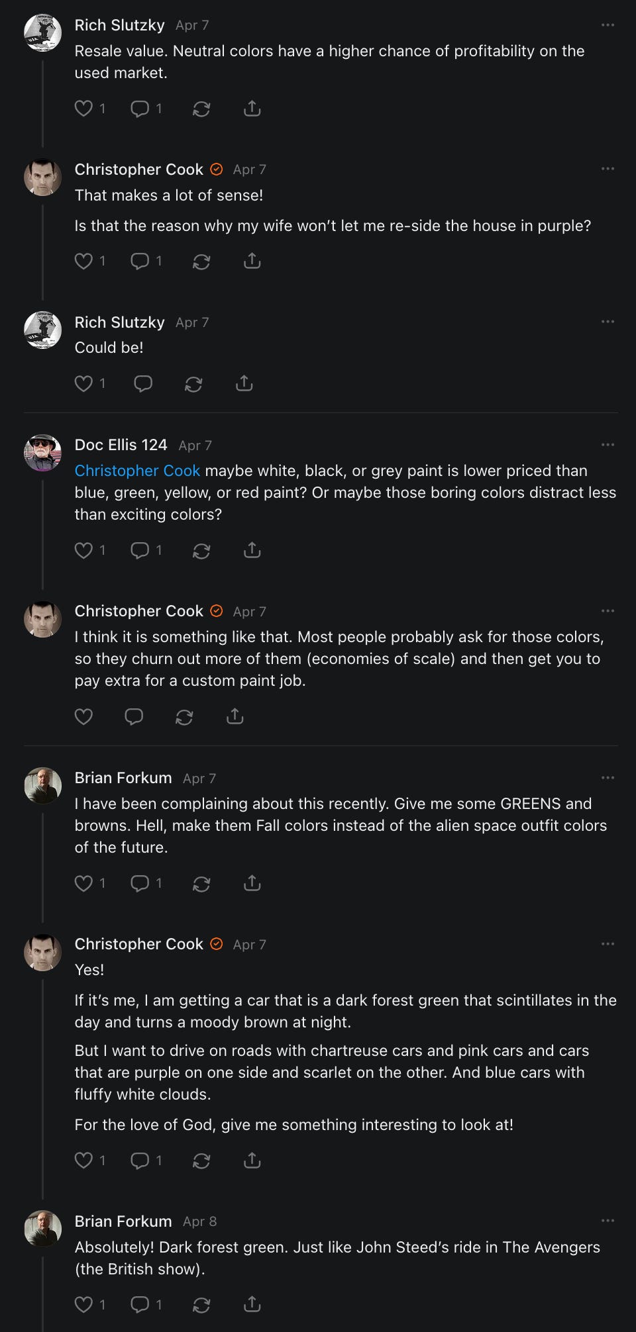
Task: Open Doc Ellis 124's profile picture
Action: (x=42, y=453)
